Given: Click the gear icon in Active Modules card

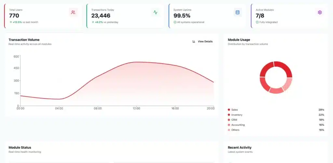Looking at the screenshot, I should pyautogui.click(x=320, y=12).
